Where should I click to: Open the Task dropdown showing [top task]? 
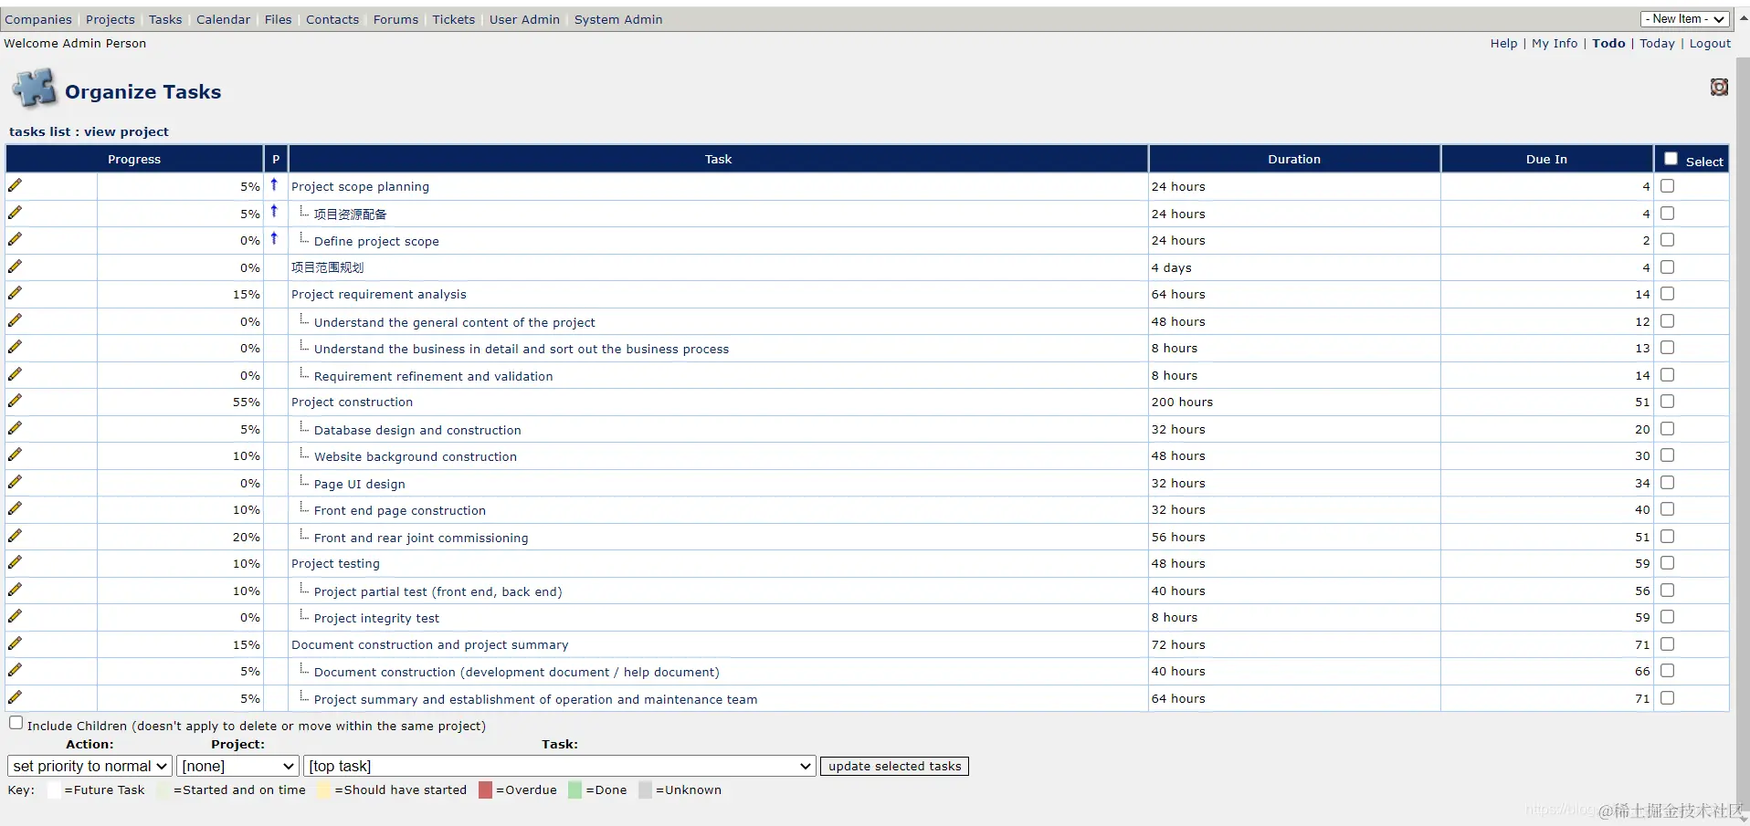559,767
